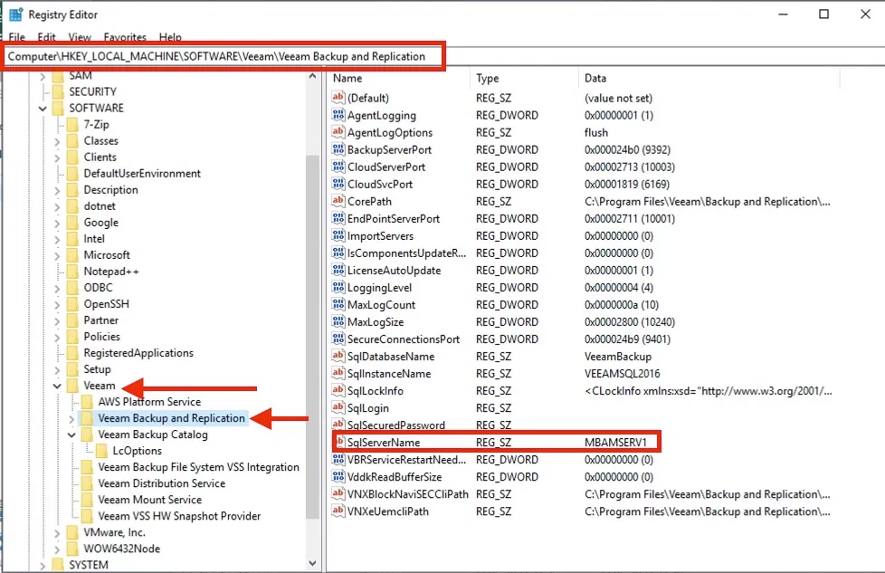
Task: Click the EndPointServerPort DWORD icon
Action: [x=338, y=218]
